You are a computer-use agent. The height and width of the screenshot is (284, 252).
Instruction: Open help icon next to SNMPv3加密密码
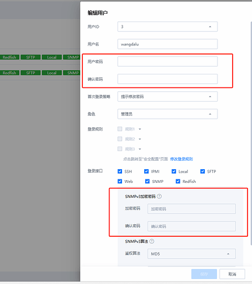159,197
